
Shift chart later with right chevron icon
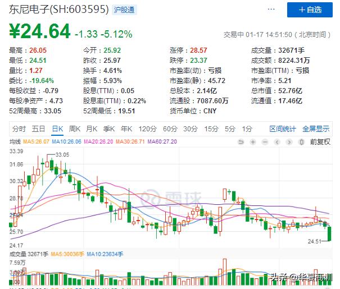coord(289,142)
